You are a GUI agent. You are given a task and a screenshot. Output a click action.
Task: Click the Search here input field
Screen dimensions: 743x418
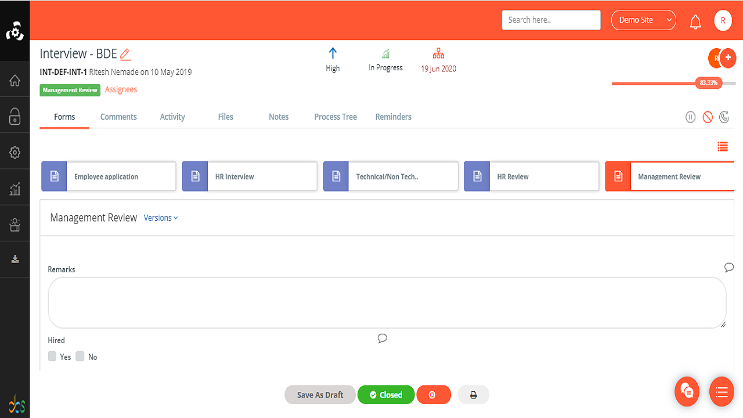(x=551, y=20)
